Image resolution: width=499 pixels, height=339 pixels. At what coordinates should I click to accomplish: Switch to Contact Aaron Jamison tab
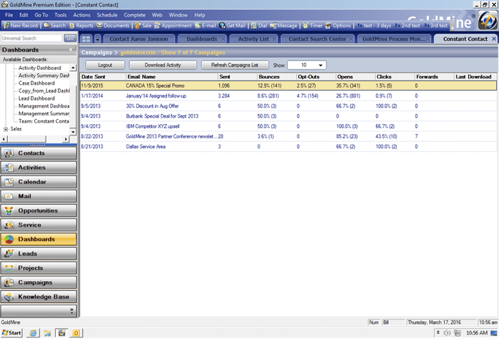click(x=138, y=39)
